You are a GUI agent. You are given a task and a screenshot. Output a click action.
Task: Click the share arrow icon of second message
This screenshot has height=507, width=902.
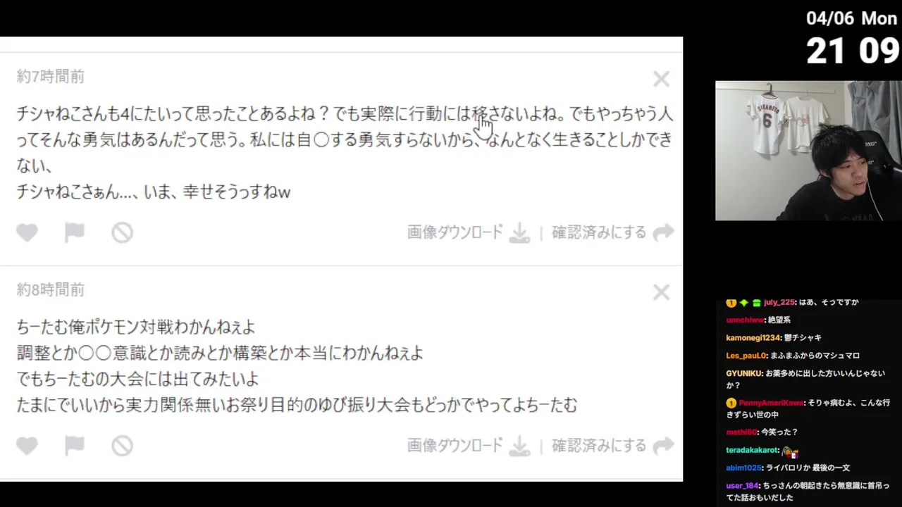click(663, 446)
